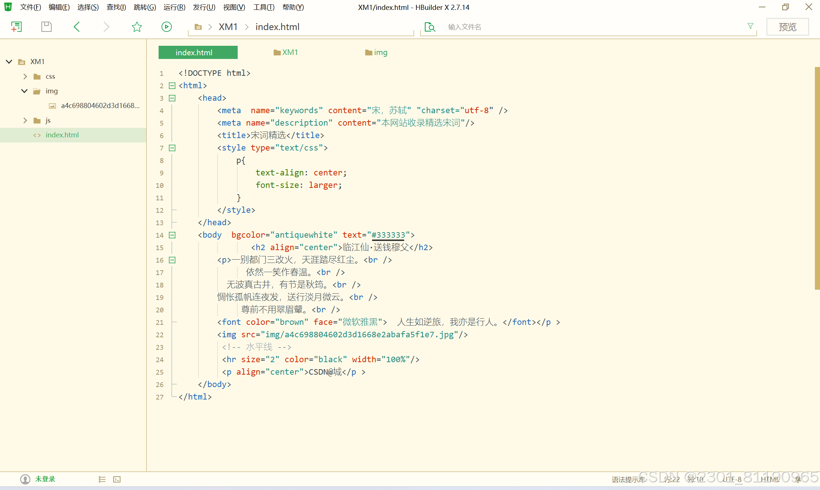Collapse the body tag fold on line 14
Screen dimensions: 820x490
172,235
